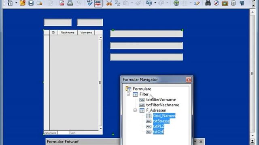Collapse the Filter form node

point(128,94)
